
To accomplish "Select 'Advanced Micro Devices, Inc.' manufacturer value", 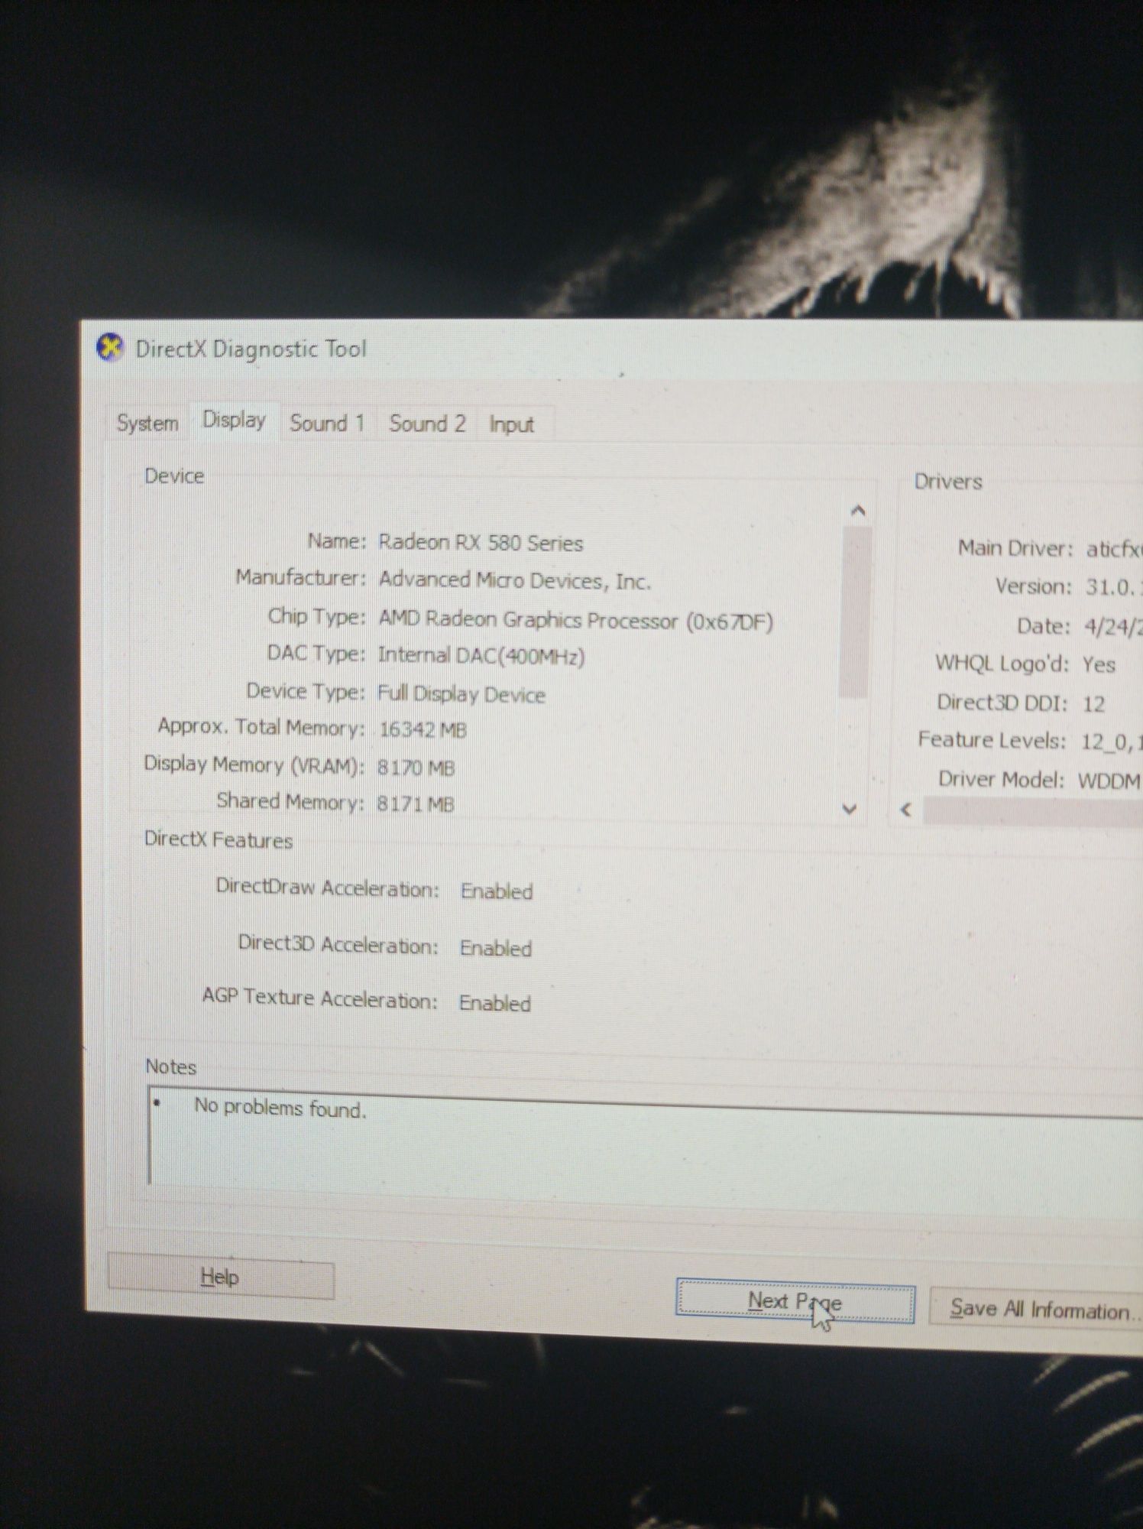I will tap(515, 581).
